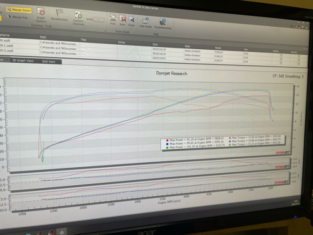Screen dimensions: 313x235
Task: Click the blue Max Power legend swatch
Action: tap(167, 144)
